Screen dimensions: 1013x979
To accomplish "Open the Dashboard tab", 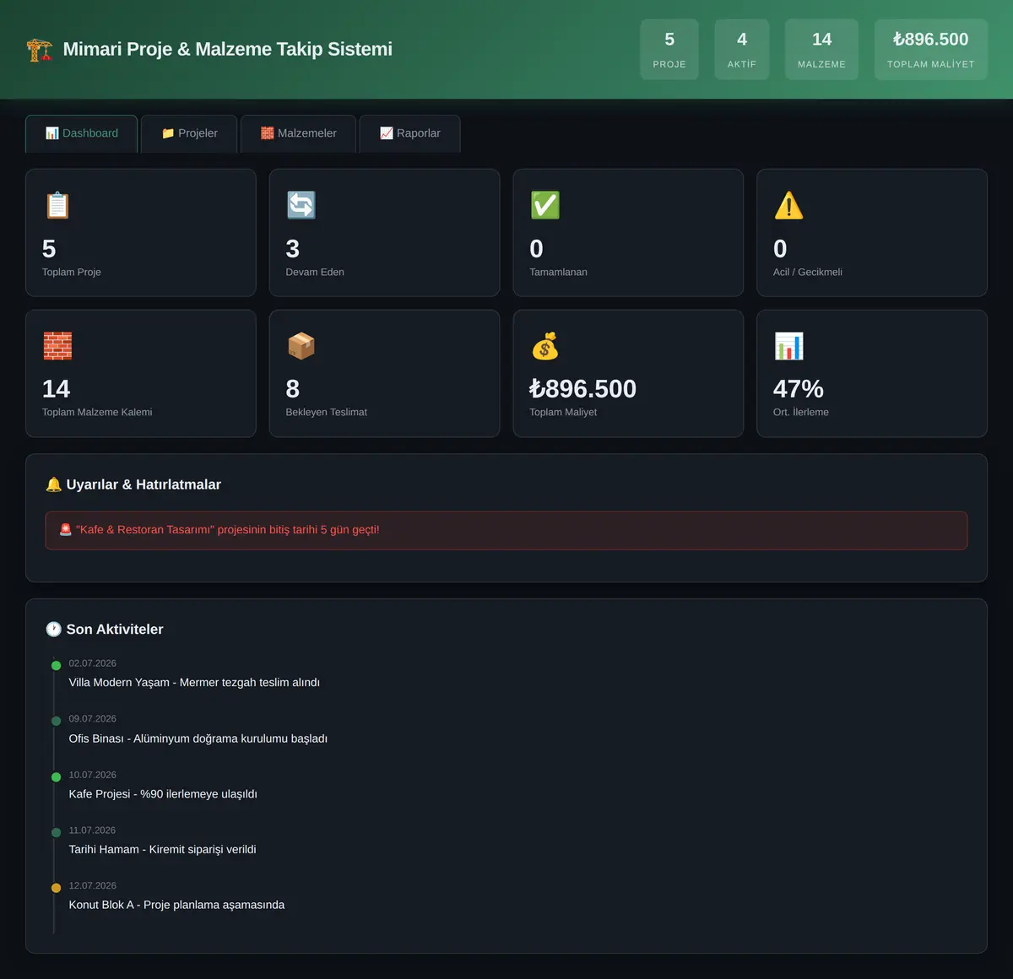I will click(81, 133).
